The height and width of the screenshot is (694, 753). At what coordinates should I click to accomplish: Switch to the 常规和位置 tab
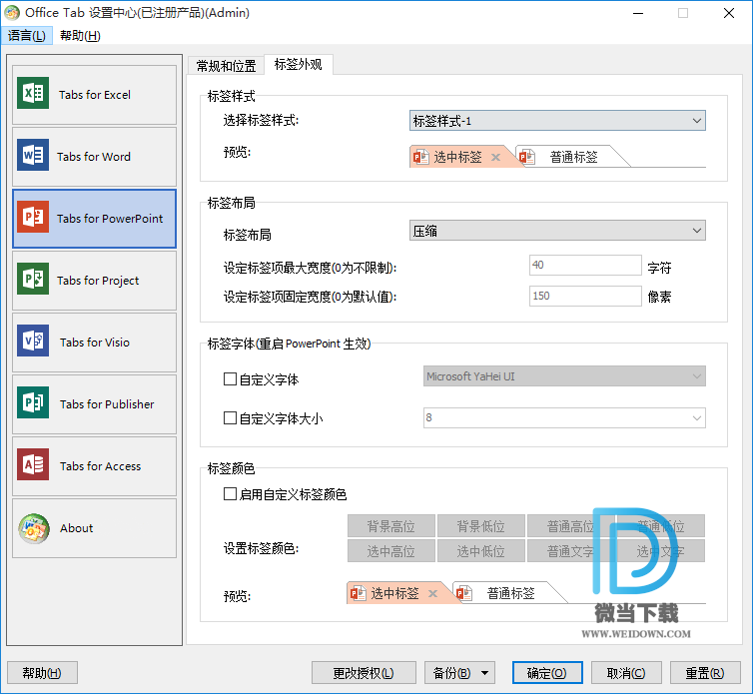click(226, 66)
